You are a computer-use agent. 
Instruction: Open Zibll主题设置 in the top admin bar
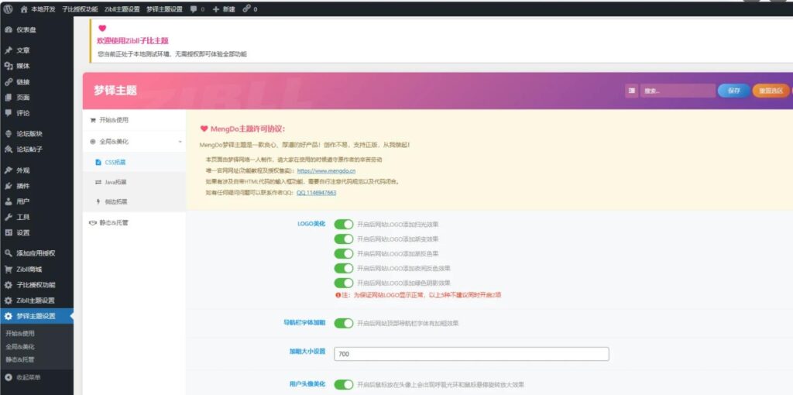click(122, 9)
